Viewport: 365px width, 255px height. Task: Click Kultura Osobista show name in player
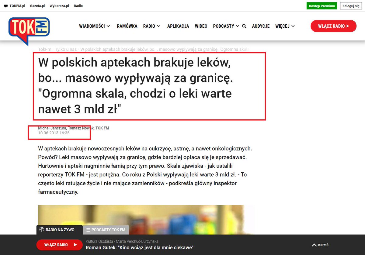tap(100, 241)
